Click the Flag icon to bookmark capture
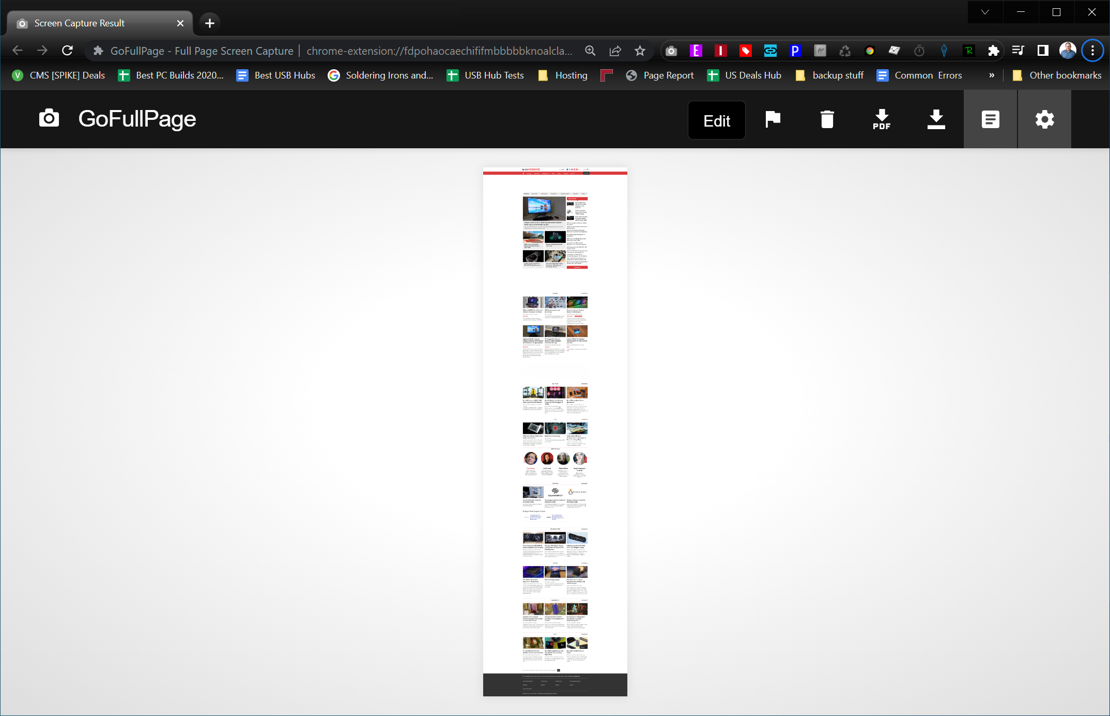This screenshot has height=716, width=1110. [773, 120]
